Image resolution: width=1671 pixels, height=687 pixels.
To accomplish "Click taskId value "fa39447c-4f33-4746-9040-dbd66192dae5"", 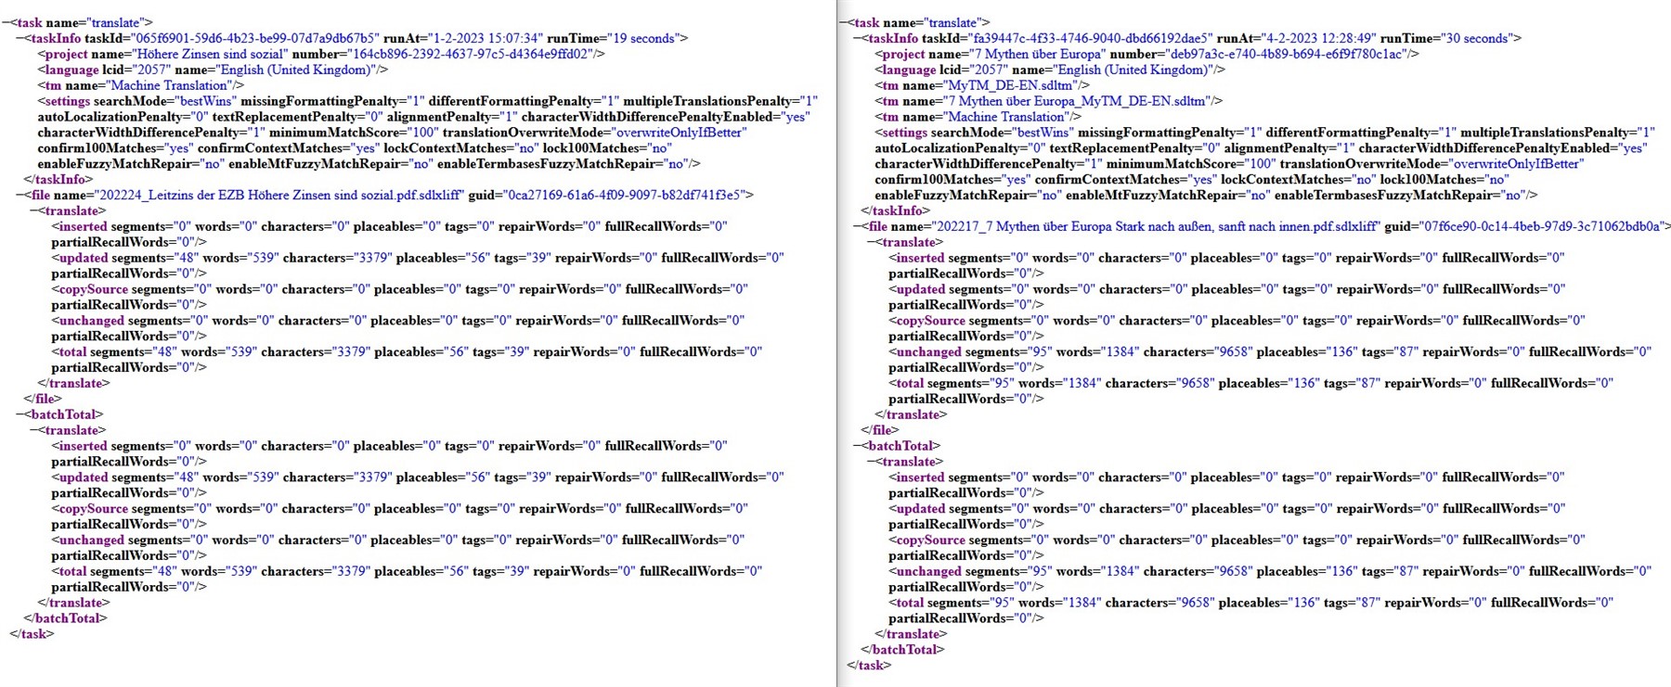I will pyautogui.click(x=1092, y=38).
